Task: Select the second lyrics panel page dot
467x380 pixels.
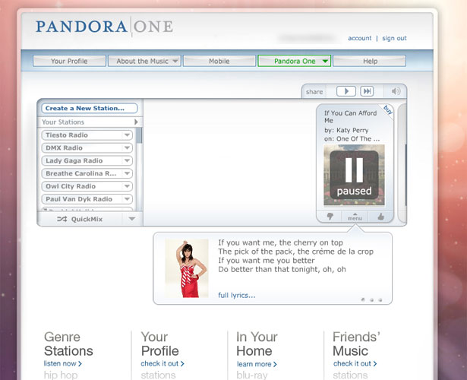Action: pos(371,300)
